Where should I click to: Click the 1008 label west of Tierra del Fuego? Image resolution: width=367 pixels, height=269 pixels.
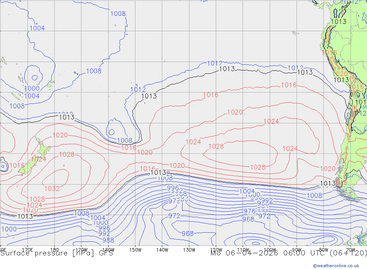tap(315, 196)
